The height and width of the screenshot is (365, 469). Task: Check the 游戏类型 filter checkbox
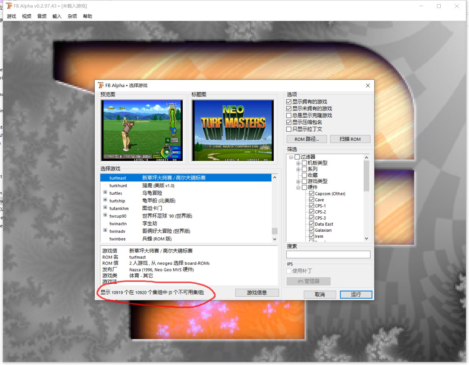pyautogui.click(x=304, y=181)
